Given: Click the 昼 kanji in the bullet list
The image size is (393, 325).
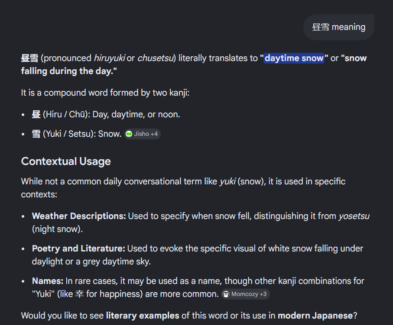Looking at the screenshot, I should click(36, 115).
